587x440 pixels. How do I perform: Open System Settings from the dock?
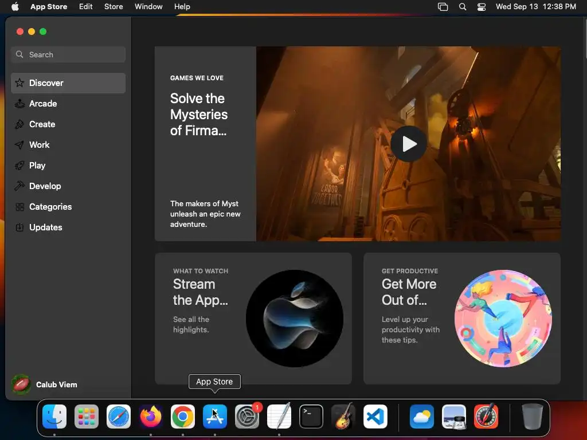coord(247,417)
